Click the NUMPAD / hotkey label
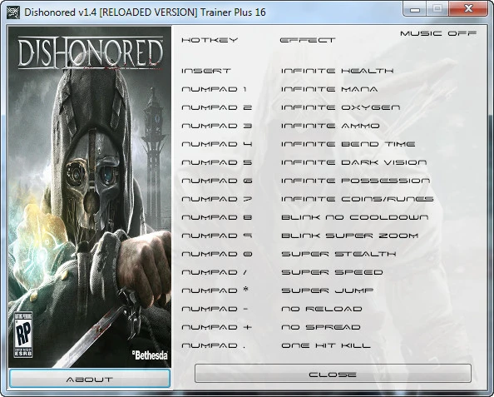The image size is (494, 397). tap(215, 272)
